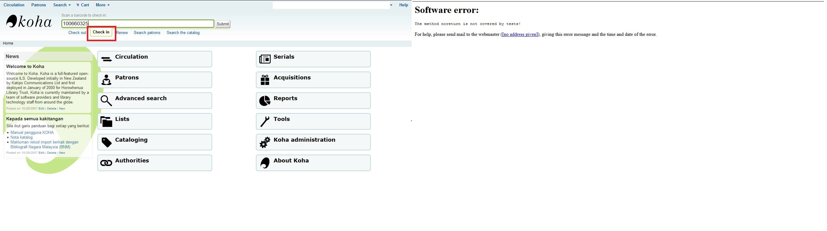The image size is (827, 231).
Task: Click the Serials newspaper icon
Action: pyautogui.click(x=265, y=59)
